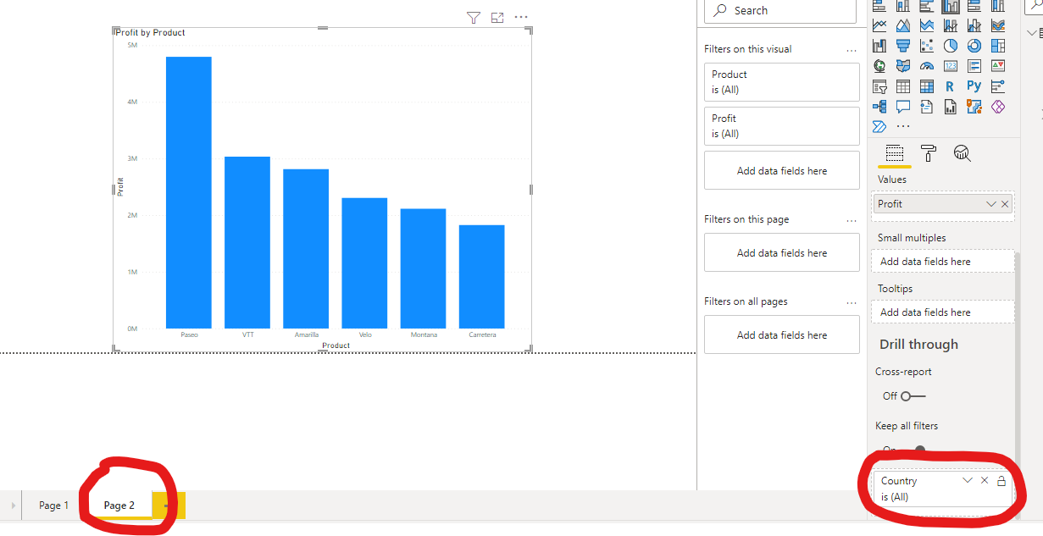This screenshot has width=1043, height=536.
Task: Select the Power Apps visual icon
Action: pos(998,107)
